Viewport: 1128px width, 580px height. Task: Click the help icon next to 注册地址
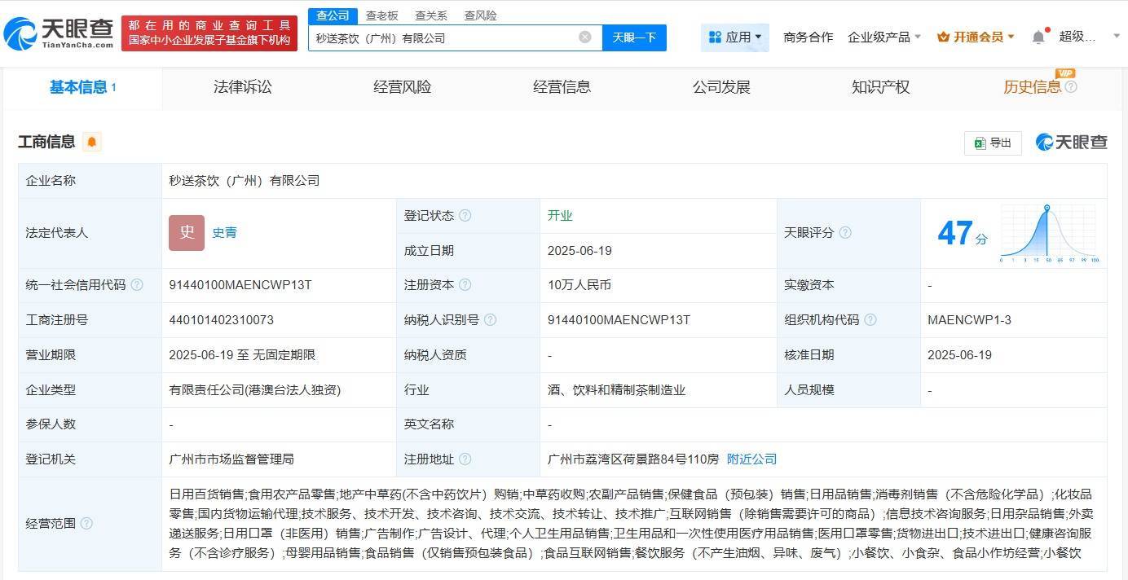click(465, 459)
